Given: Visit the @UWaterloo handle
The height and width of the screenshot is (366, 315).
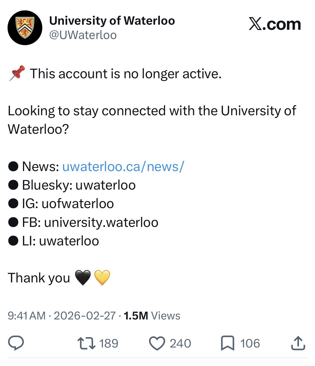Looking at the screenshot, I should [x=83, y=35].
